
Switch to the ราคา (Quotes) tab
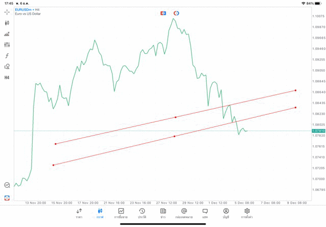pos(79,213)
